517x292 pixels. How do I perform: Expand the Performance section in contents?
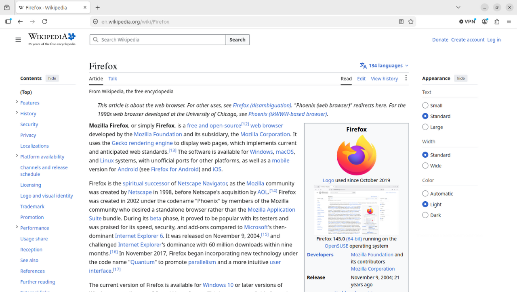[17, 227]
